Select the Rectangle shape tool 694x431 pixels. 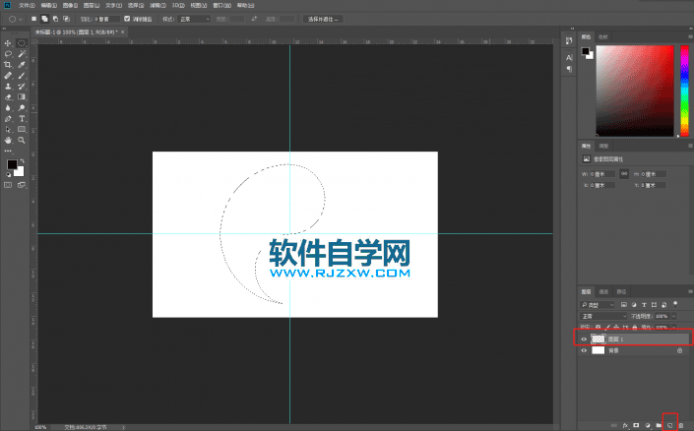tap(22, 129)
